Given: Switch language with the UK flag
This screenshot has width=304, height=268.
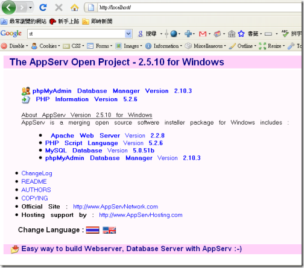Looking at the screenshot, I should pos(109,230).
